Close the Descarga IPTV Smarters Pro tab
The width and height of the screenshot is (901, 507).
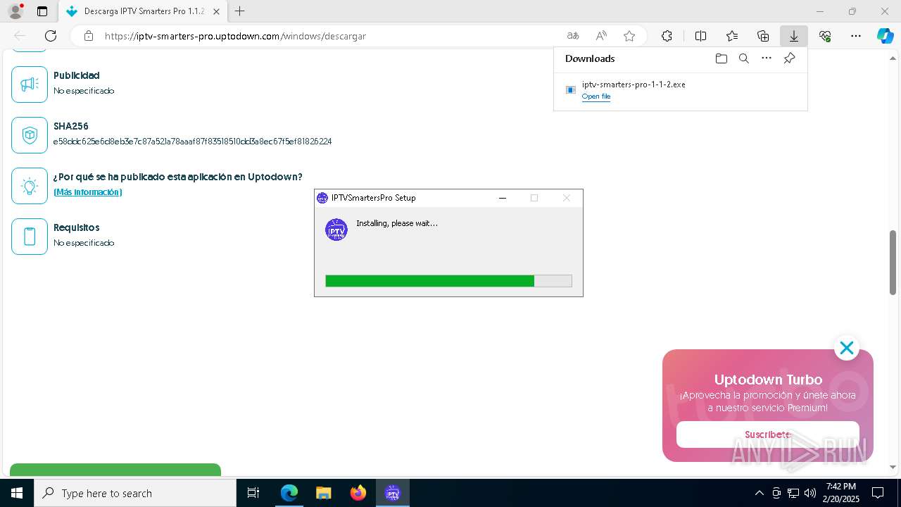[x=216, y=11]
